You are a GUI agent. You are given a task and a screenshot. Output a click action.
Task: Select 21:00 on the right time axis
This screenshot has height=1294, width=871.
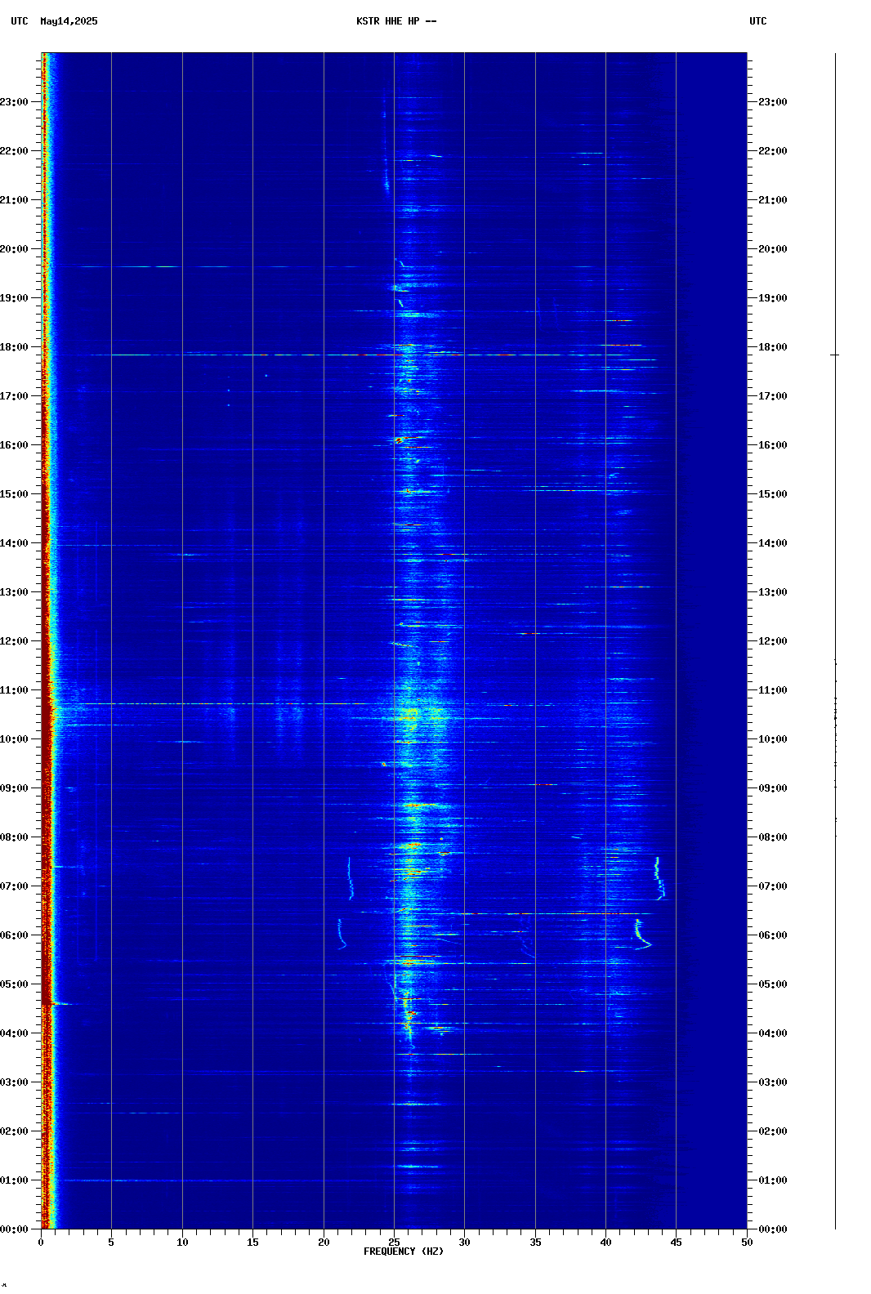pos(773,200)
